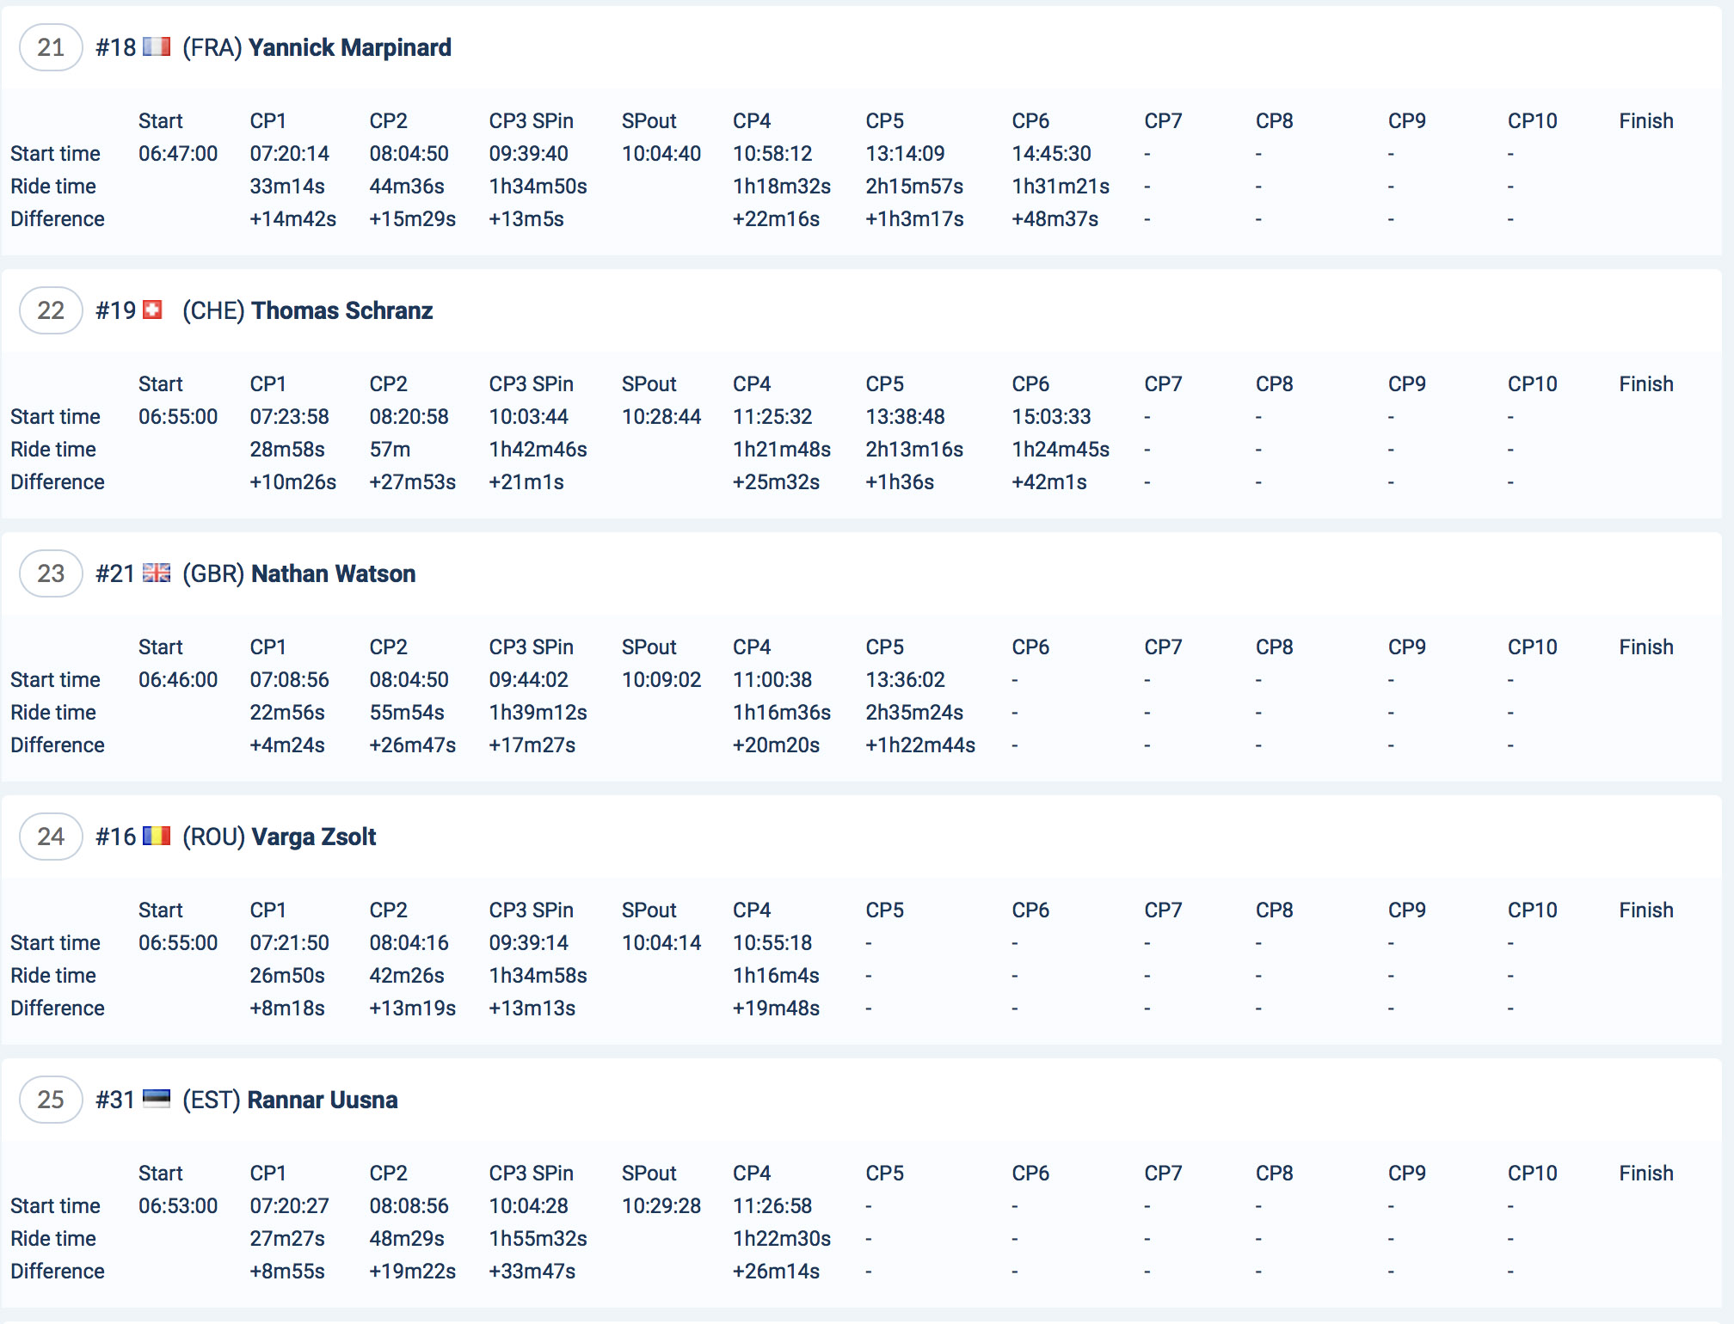Screen dimensions: 1734x1324
Task: Open Rannar Uusna's rider entry
Action: point(322,1100)
